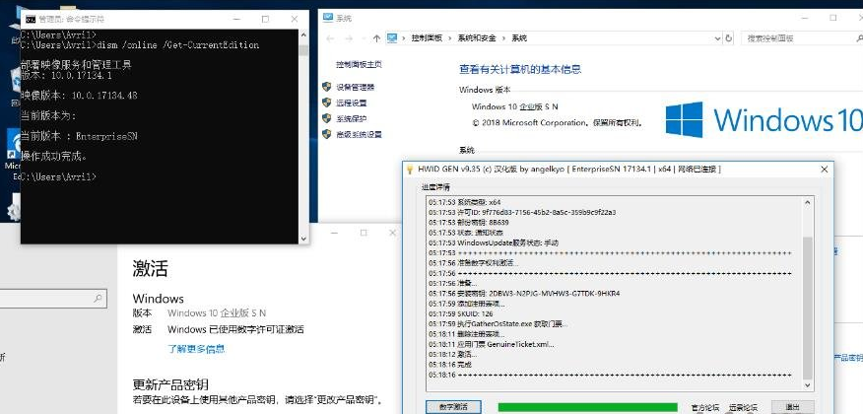Expand the arrow after 控制面板 breadcrumb
This screenshot has height=414, width=863.
449,38
